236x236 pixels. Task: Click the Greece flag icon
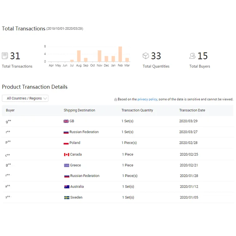pos(66,166)
